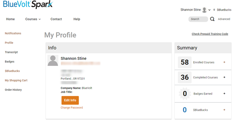
Task: Click the Search input field
Action: (198, 19)
